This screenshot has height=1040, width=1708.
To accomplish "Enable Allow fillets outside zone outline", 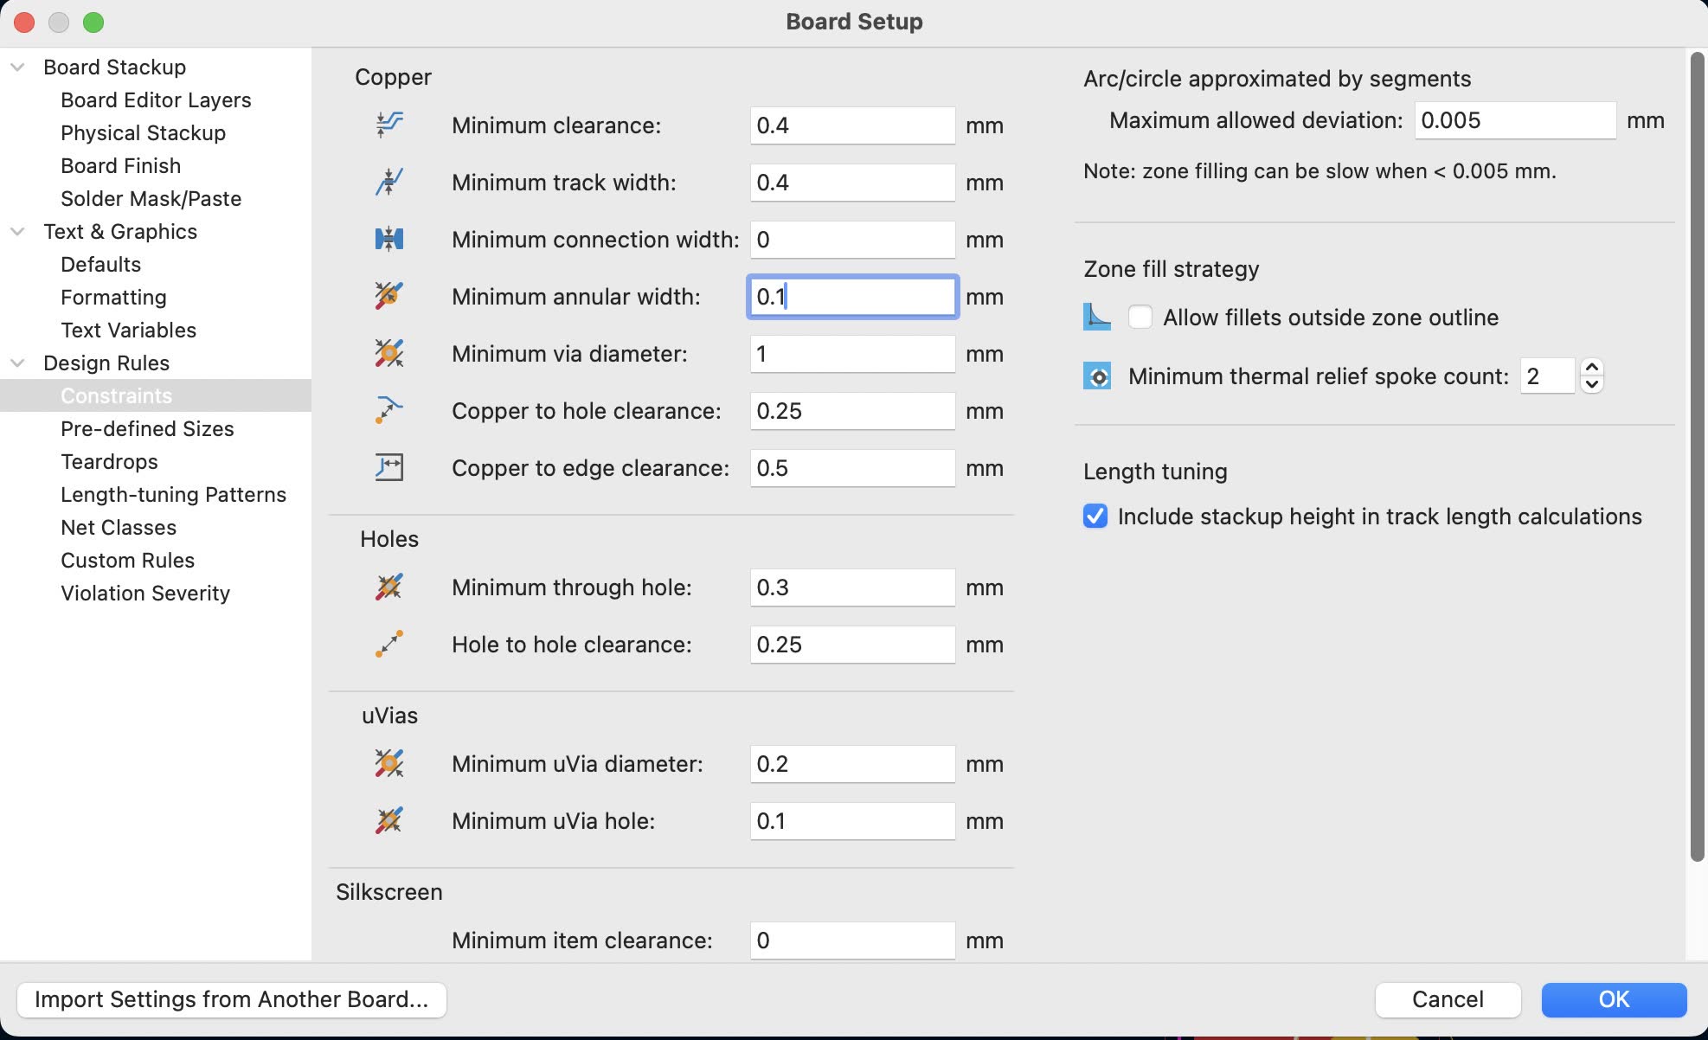I will click(x=1140, y=318).
